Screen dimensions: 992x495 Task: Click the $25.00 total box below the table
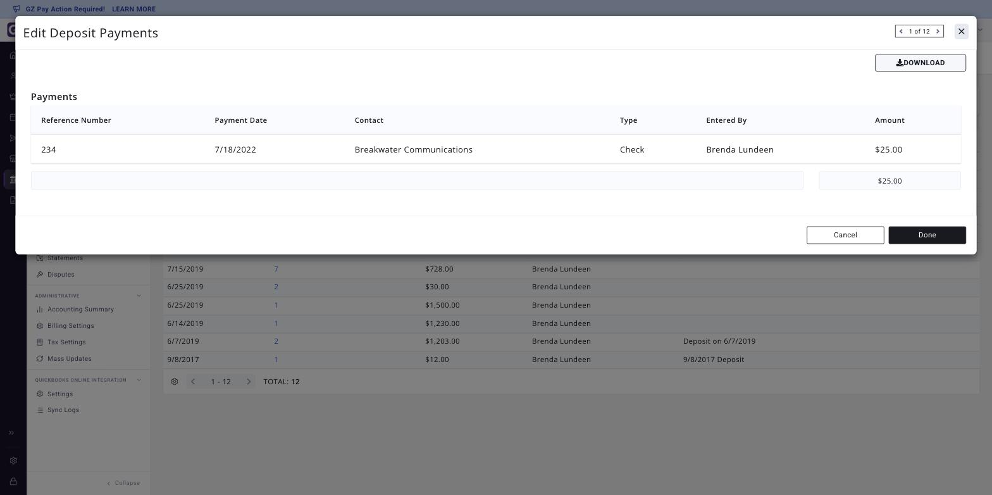[890, 180]
